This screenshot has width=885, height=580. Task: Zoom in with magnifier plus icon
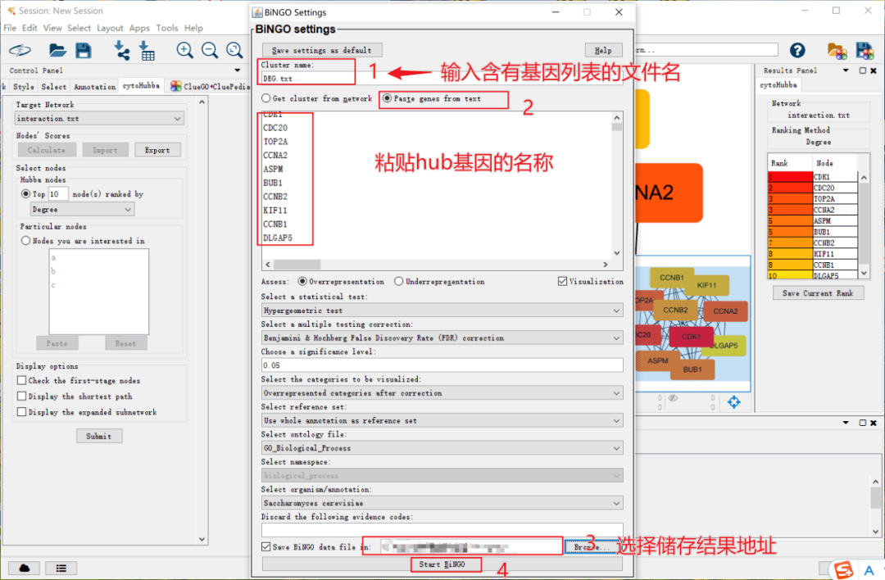pos(184,50)
